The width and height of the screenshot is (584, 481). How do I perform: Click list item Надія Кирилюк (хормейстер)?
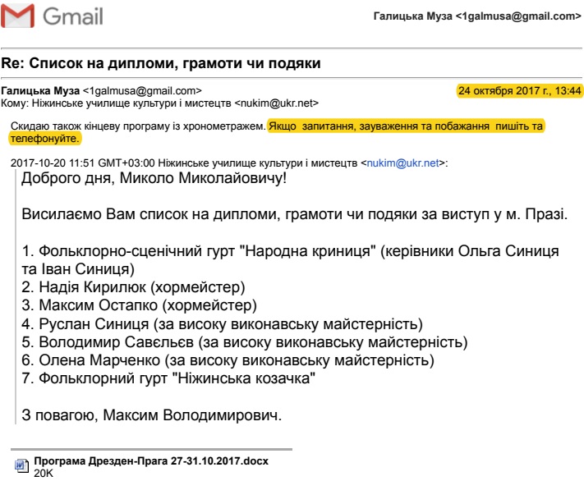(x=133, y=286)
